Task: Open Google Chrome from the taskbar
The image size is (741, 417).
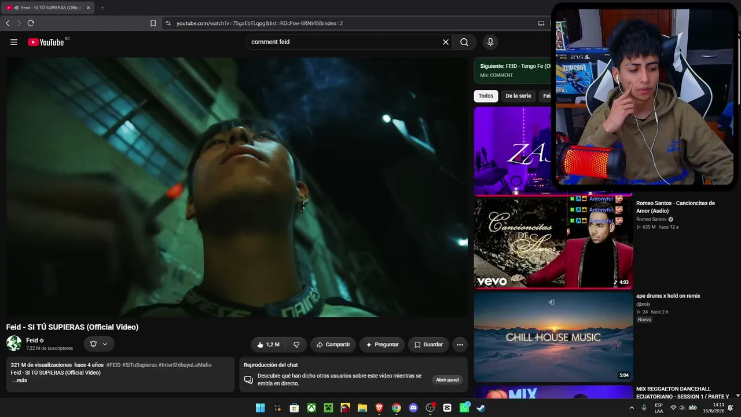Action: [396, 408]
